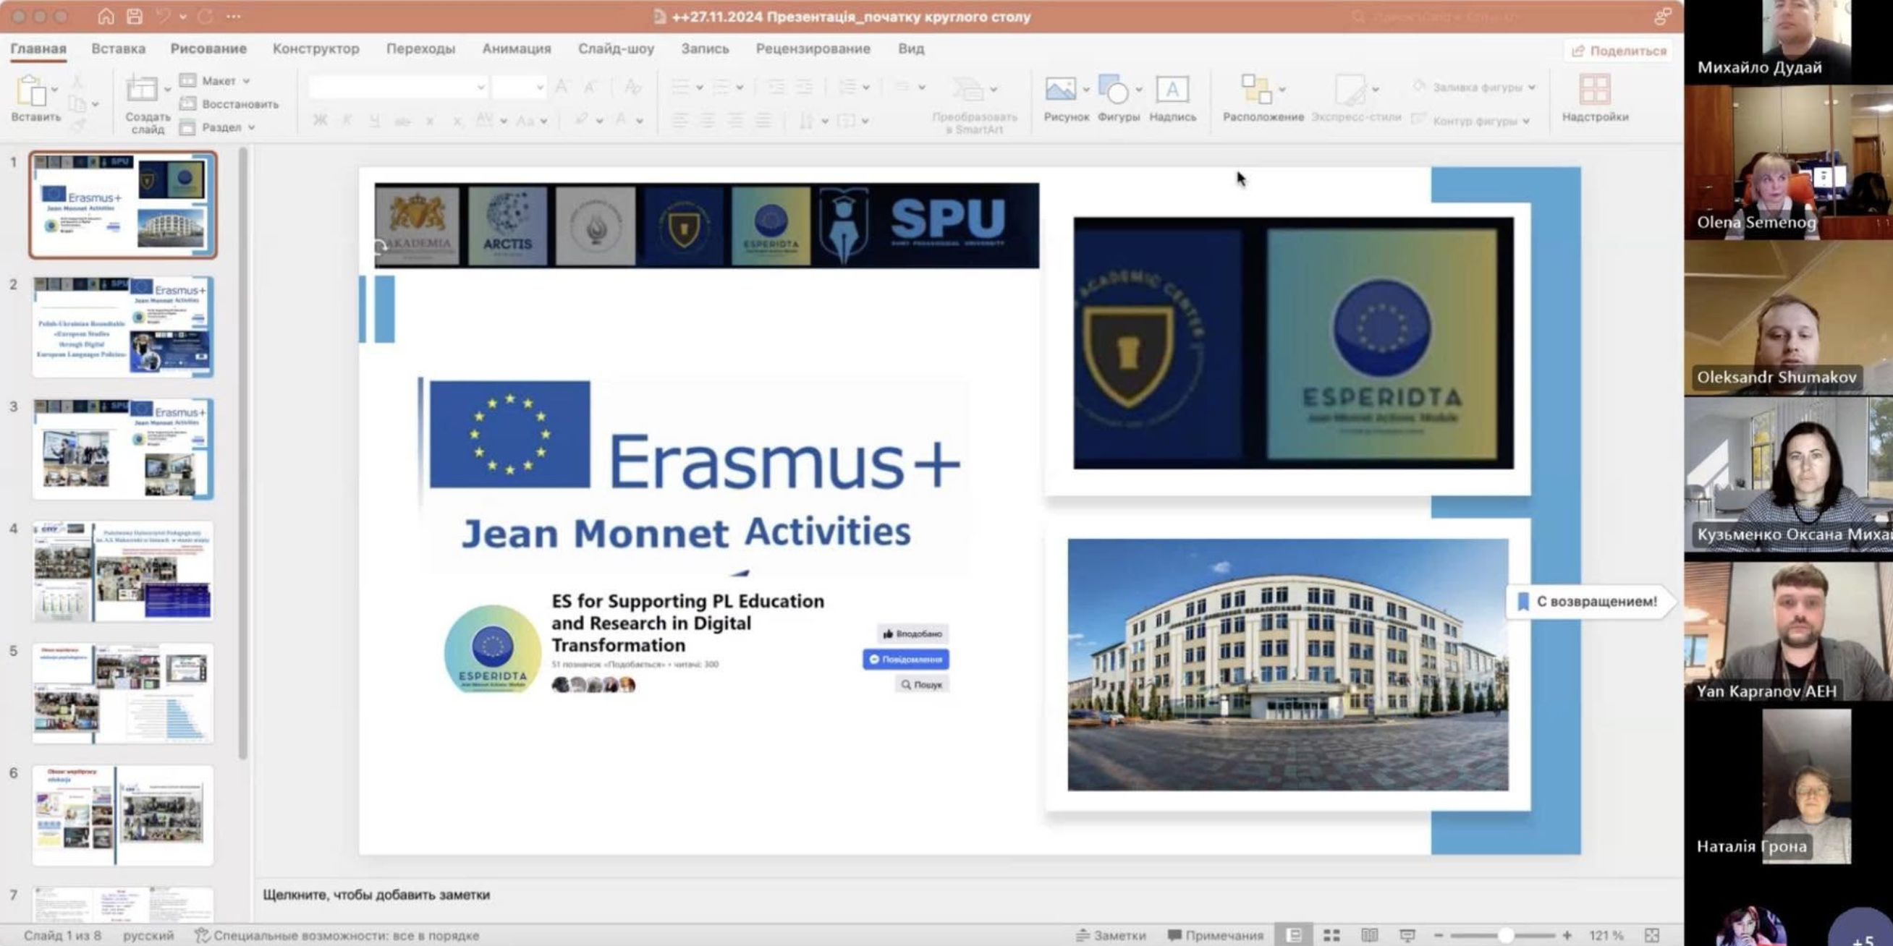Expand the Раздел section dropdown
The width and height of the screenshot is (1893, 946).
[x=218, y=127]
